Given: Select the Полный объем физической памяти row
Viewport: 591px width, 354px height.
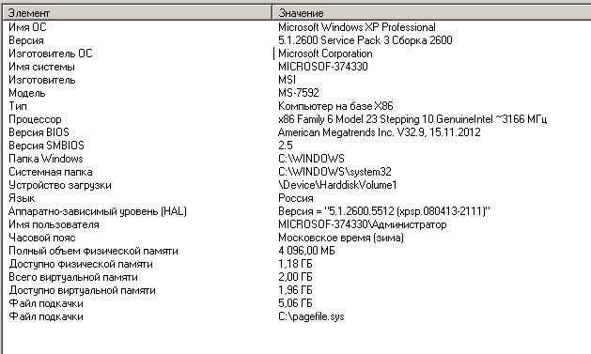Looking at the screenshot, I should (297, 251).
